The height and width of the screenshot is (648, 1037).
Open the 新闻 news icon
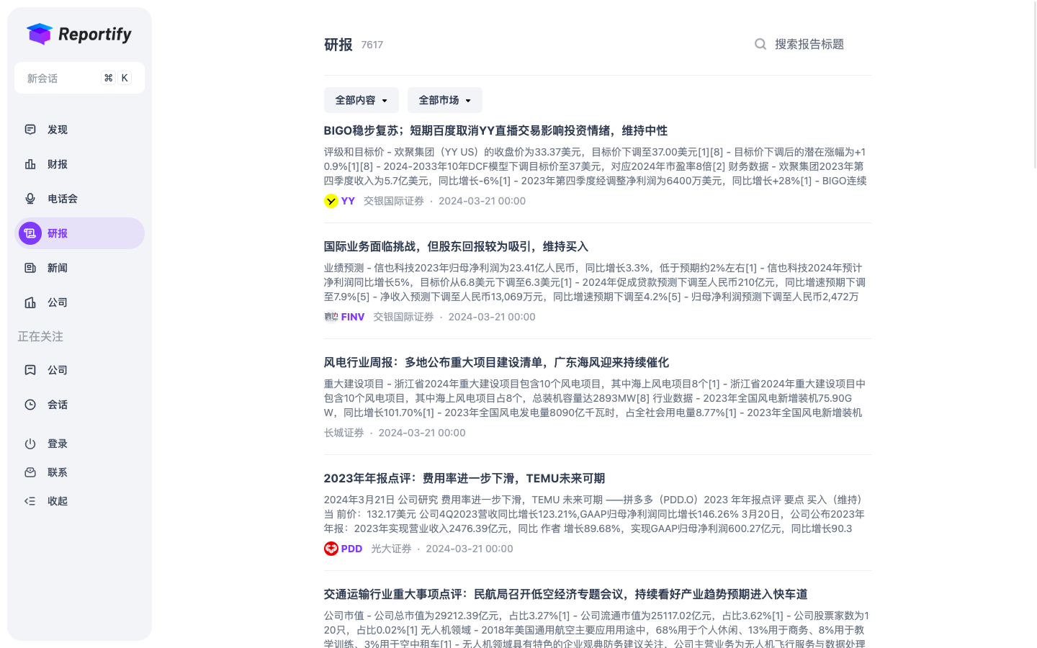[x=30, y=268]
